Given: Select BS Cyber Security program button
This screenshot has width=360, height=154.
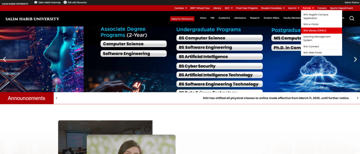Looking at the screenshot, I should pos(219,66).
